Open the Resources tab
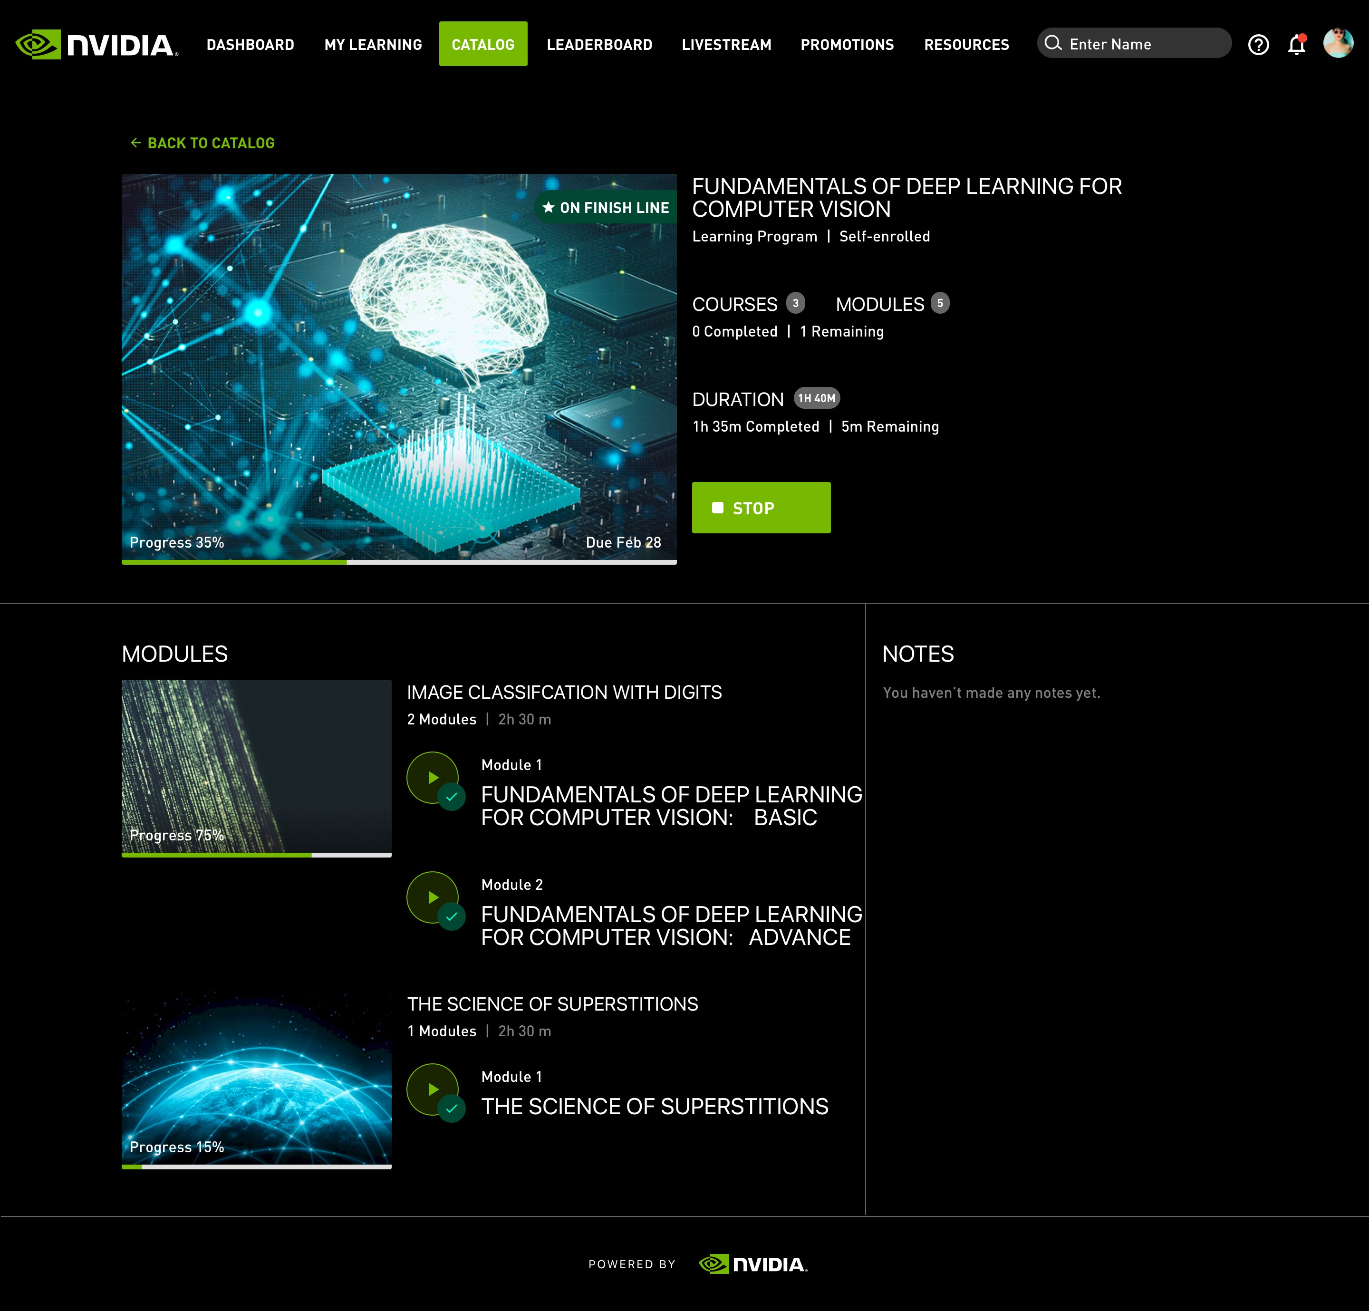Viewport: 1369px width, 1311px height. click(967, 45)
